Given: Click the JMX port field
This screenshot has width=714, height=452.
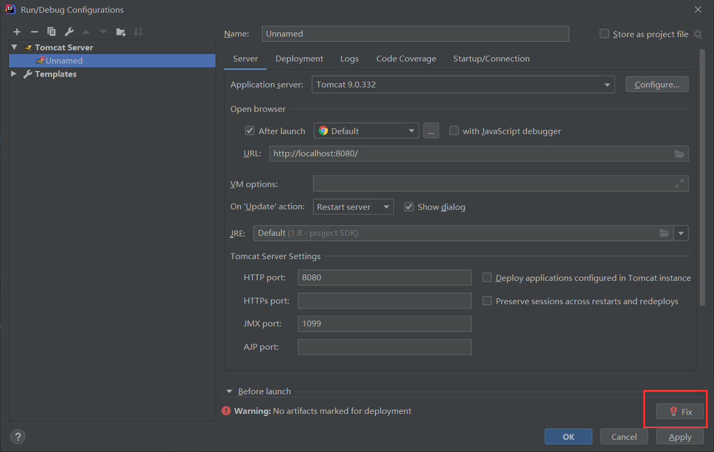Looking at the screenshot, I should (x=384, y=324).
